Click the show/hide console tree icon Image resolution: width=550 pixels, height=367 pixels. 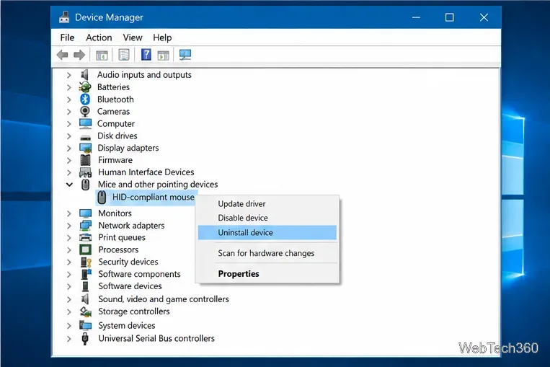click(x=102, y=55)
